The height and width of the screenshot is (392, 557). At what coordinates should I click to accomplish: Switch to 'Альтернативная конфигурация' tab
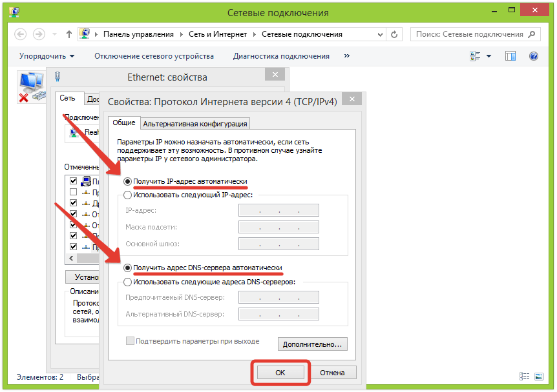click(x=195, y=124)
